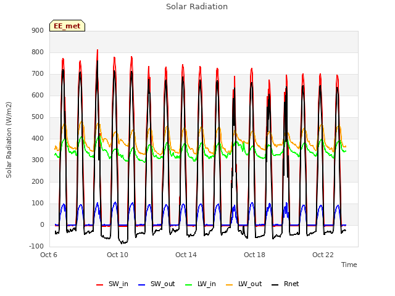Click the 200 y-axis tick label
The width and height of the screenshot is (395, 296).
click(x=38, y=182)
